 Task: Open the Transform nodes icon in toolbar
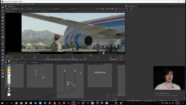(3, 34)
